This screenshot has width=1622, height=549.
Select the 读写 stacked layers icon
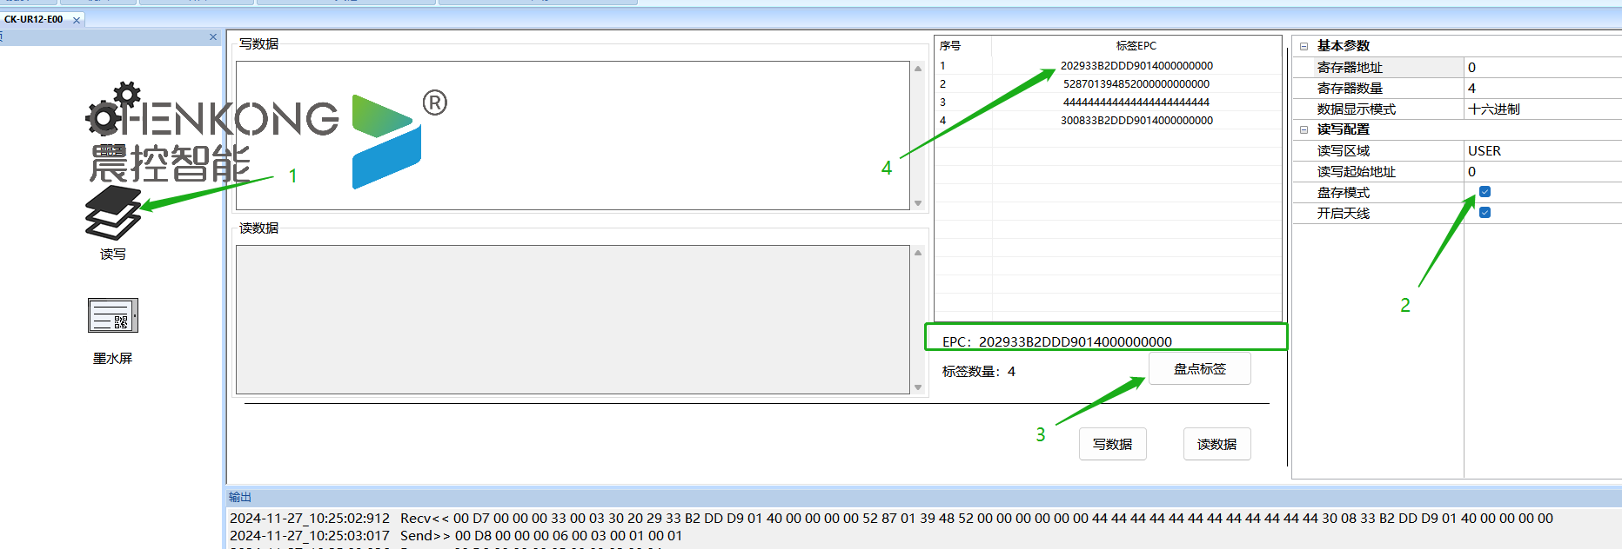(112, 212)
